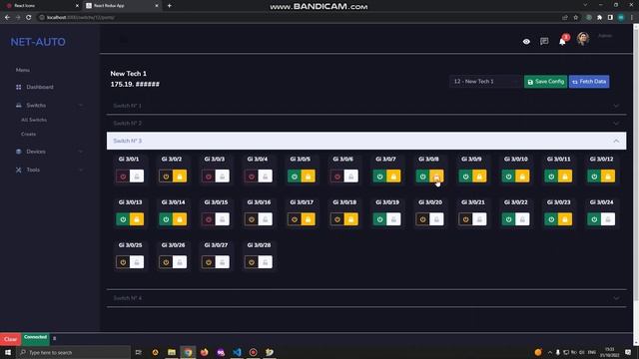639x359 pixels.
Task: Collapse the Switch N° 3 section
Action: click(x=366, y=141)
